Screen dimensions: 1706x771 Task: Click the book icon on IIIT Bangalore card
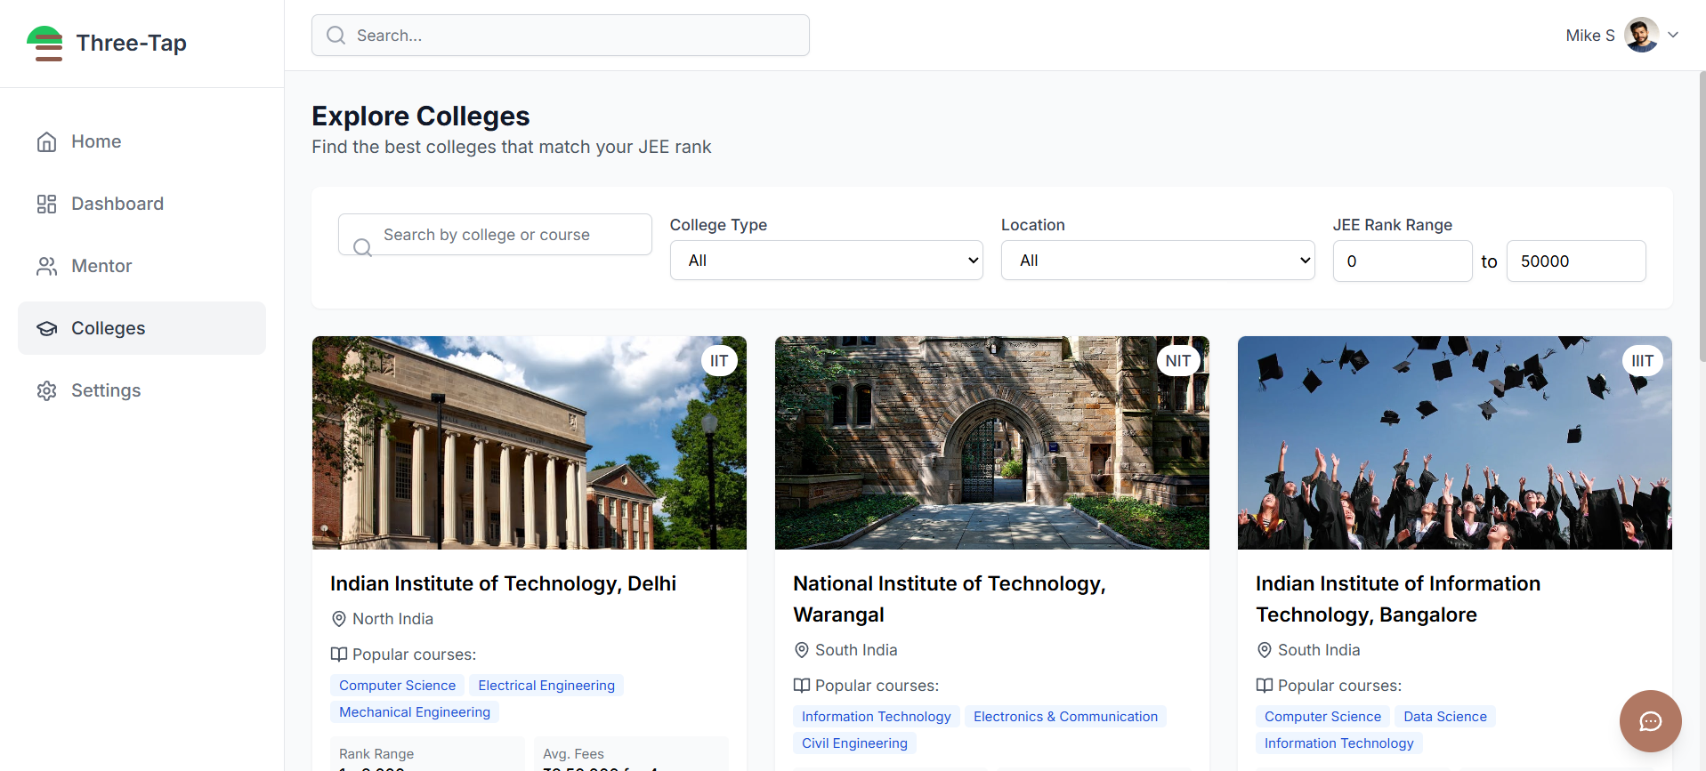pyautogui.click(x=1265, y=686)
